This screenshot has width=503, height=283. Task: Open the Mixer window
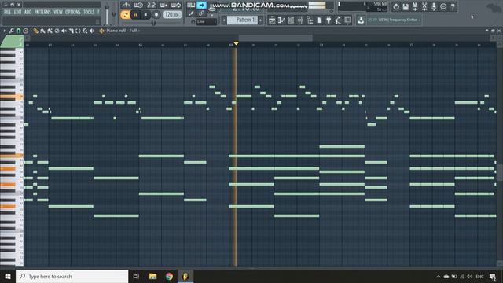click(300, 20)
